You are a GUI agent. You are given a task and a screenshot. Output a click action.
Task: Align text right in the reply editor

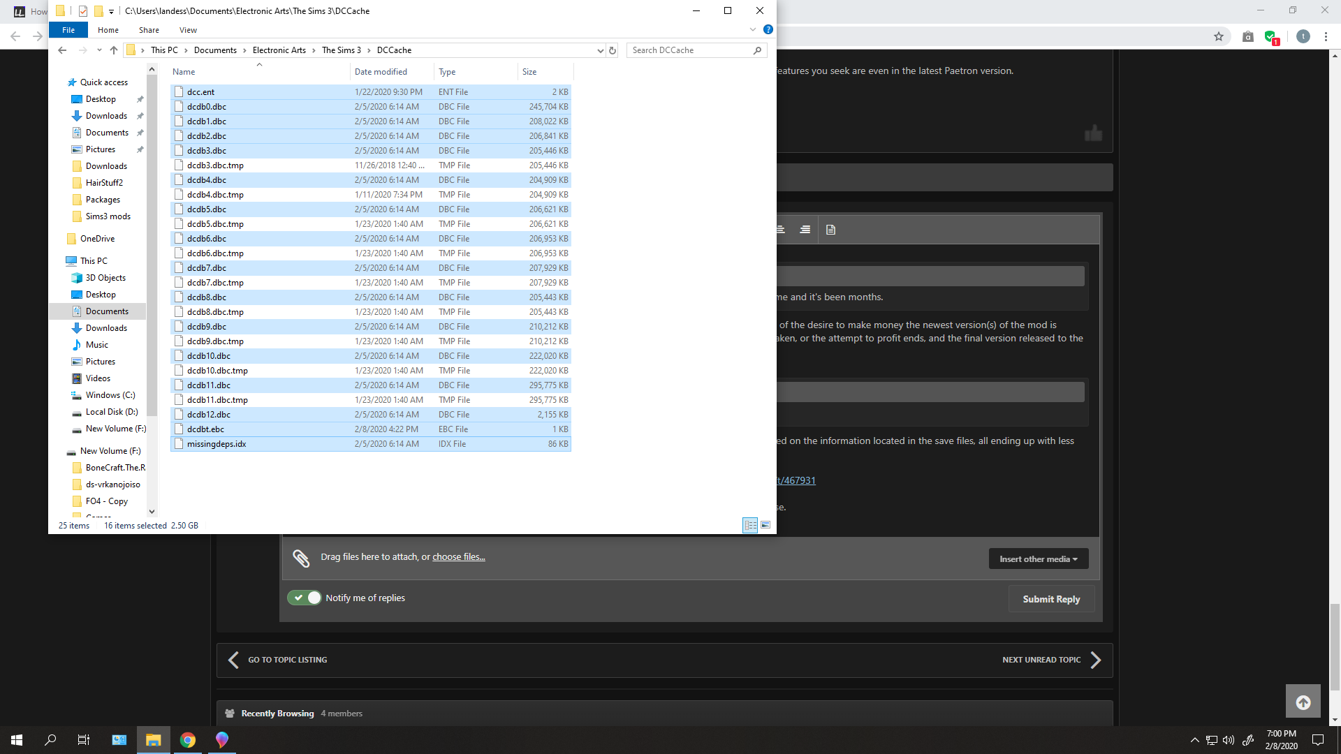pyautogui.click(x=805, y=230)
